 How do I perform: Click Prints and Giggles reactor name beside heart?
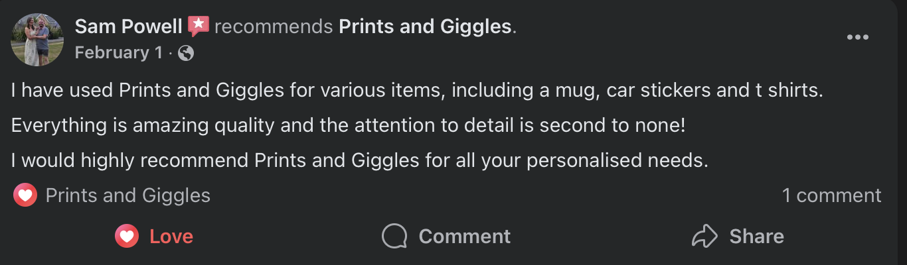click(127, 195)
